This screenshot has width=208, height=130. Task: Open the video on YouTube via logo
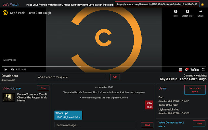click(195, 70)
